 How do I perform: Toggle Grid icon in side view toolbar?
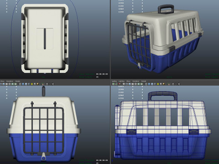[124, 84]
